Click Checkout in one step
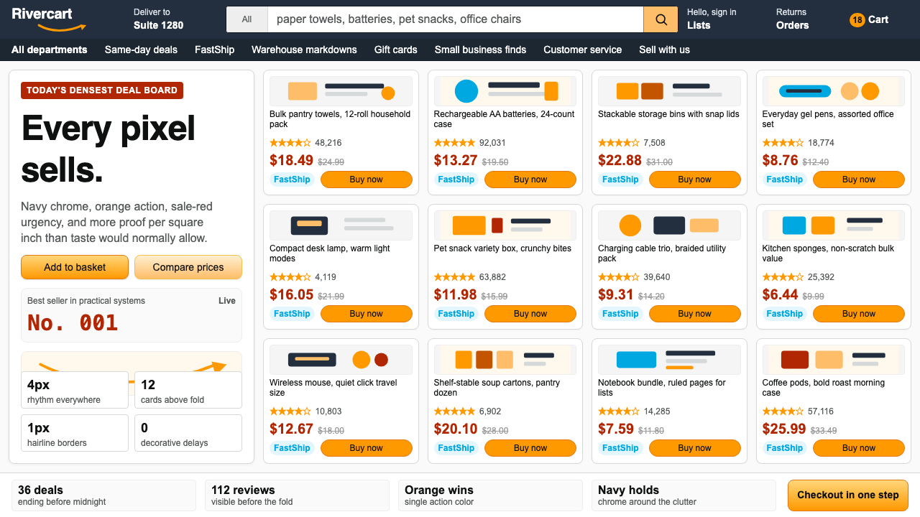The image size is (920, 517). point(848,495)
